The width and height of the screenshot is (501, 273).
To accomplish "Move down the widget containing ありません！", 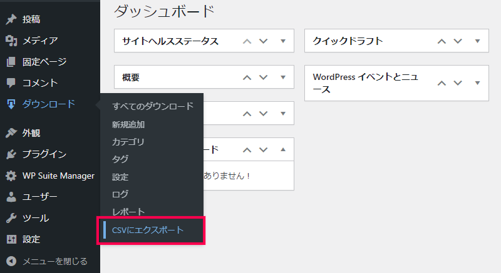I will [x=263, y=150].
